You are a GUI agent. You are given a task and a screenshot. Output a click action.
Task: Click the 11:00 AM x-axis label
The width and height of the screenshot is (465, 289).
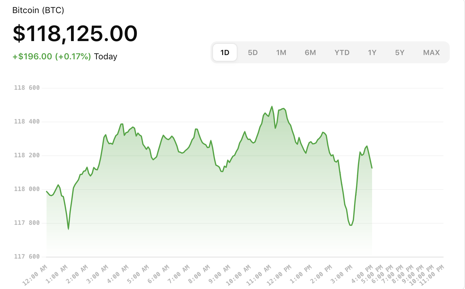pos(259,275)
